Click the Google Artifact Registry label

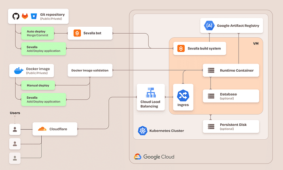pos(238,25)
